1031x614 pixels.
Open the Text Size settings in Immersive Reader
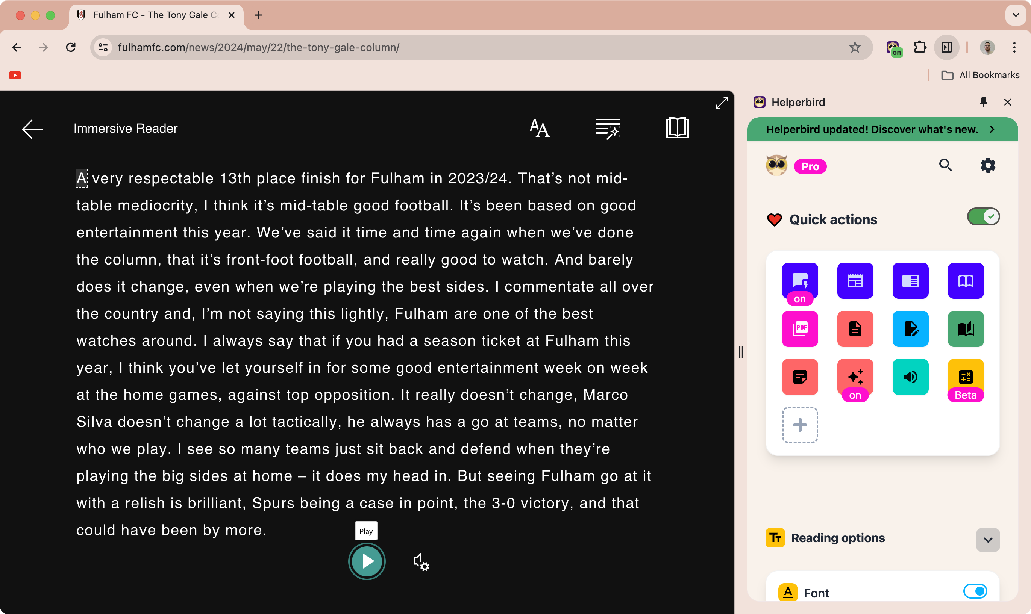tap(540, 128)
